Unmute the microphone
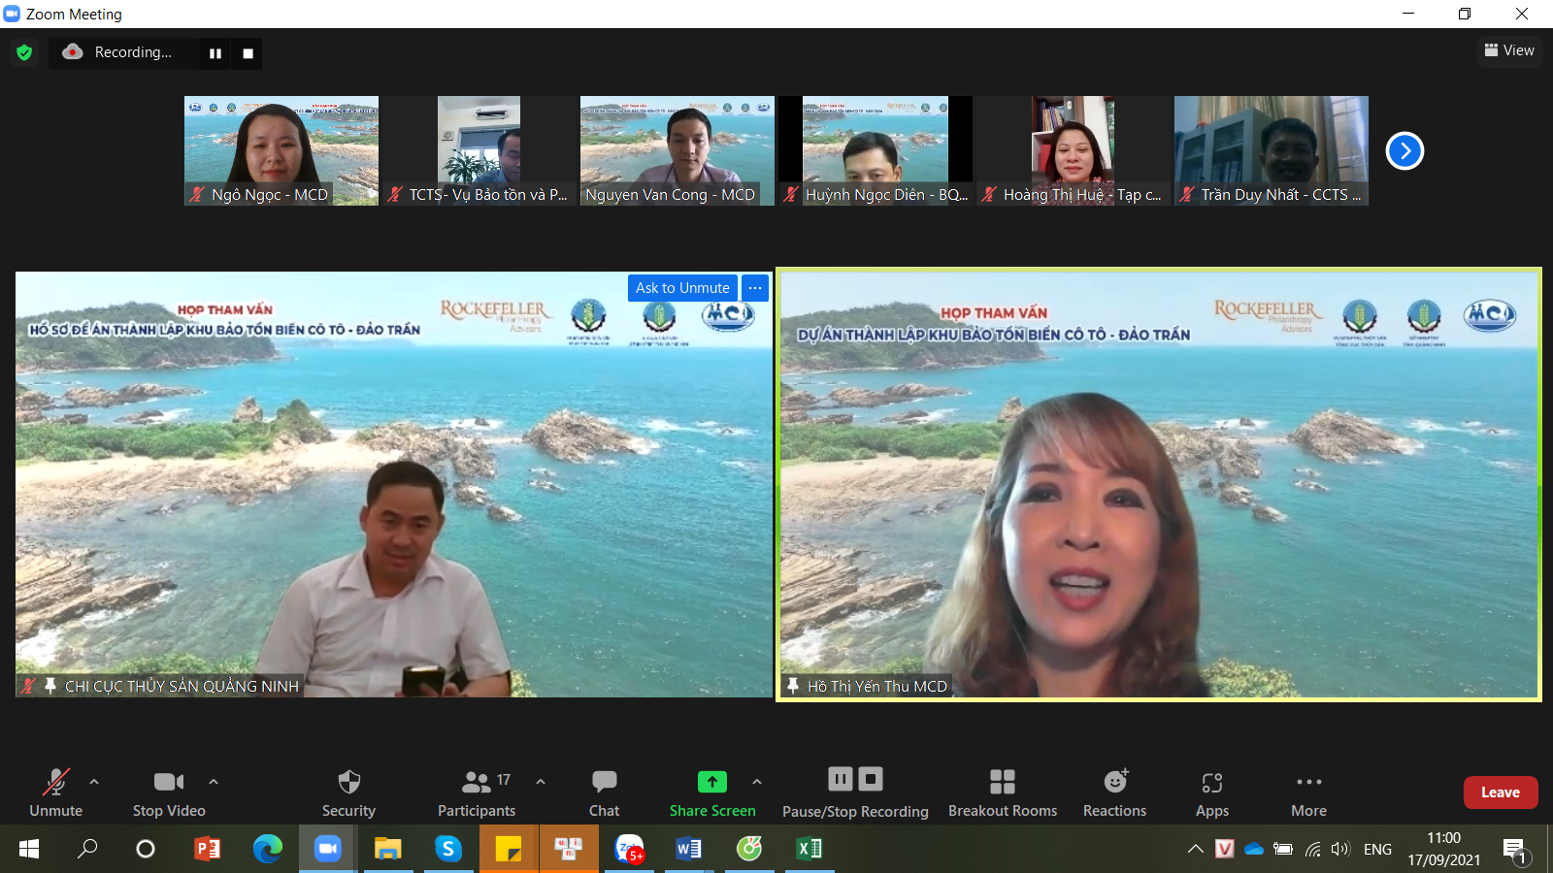 coord(55,792)
